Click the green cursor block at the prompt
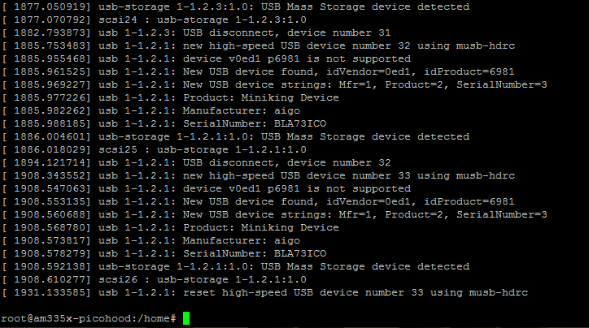Image resolution: width=589 pixels, height=328 pixels. 186,318
